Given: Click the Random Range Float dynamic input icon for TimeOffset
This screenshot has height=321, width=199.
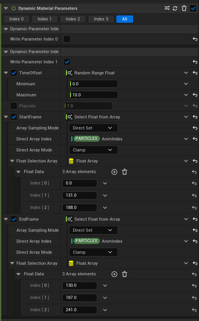Looking at the screenshot, I should (x=69, y=73).
